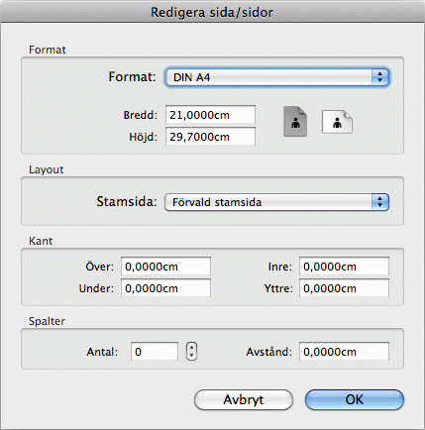
Task: Click the Antal stepper up arrow
Action: tap(191, 347)
